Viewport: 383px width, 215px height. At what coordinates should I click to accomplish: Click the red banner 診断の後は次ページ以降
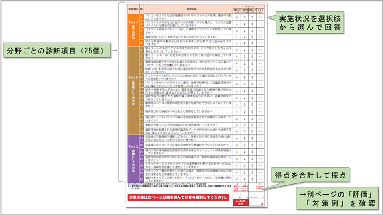(178, 197)
